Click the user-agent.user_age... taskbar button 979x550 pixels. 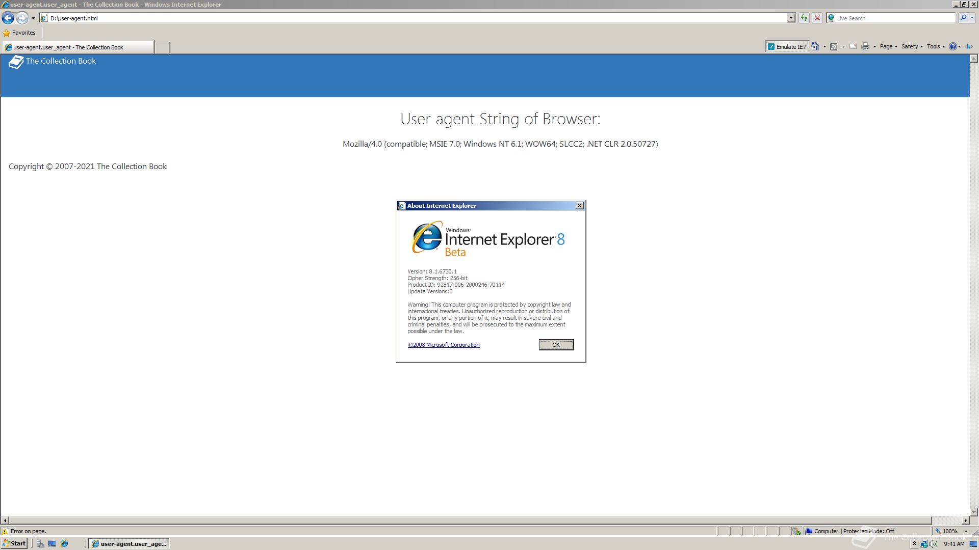129,544
